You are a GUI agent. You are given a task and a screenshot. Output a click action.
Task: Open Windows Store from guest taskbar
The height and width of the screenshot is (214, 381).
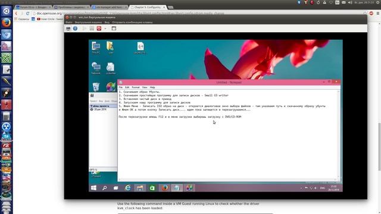pyautogui.click(x=152, y=188)
